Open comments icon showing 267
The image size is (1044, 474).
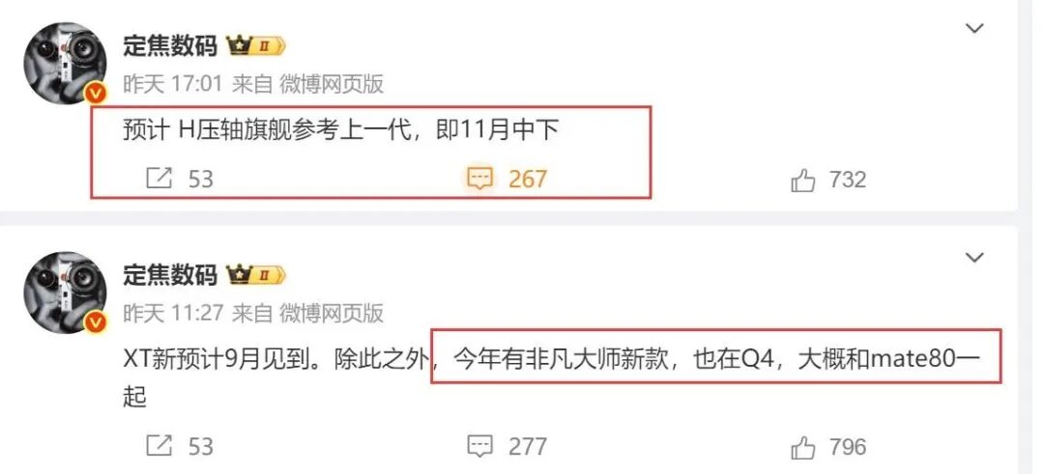[479, 179]
